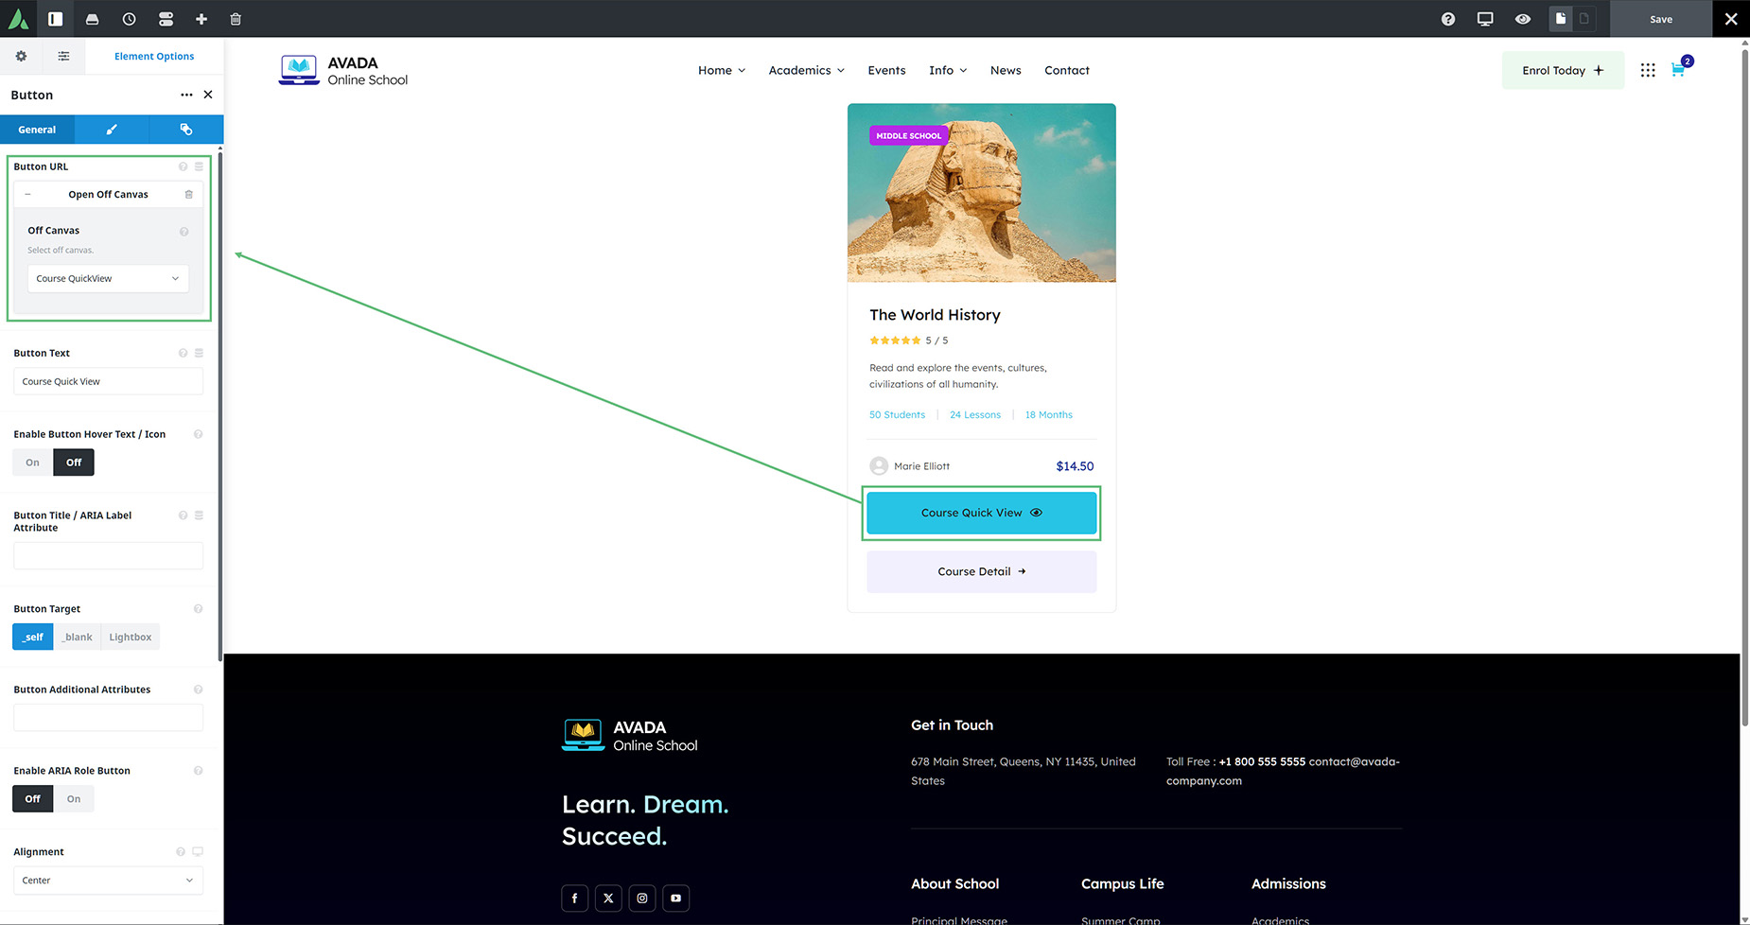Click the plus add element icon
Image resolution: width=1750 pixels, height=925 pixels.
pyautogui.click(x=201, y=19)
